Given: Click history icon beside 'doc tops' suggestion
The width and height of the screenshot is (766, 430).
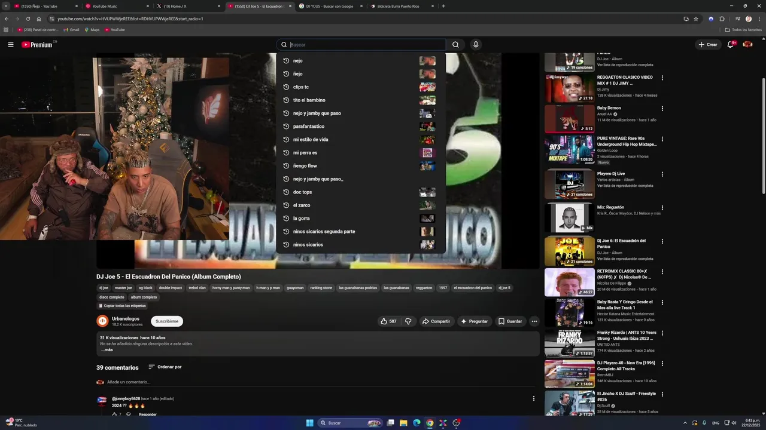Looking at the screenshot, I should (x=286, y=192).
